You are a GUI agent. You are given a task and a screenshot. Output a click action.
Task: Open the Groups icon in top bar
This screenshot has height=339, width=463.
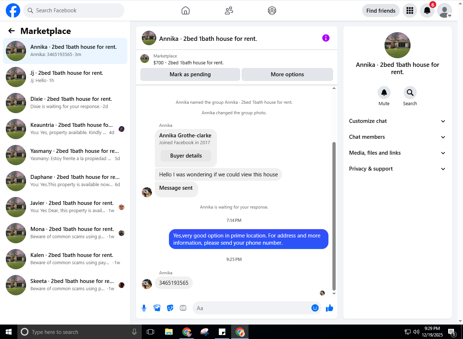272,10
